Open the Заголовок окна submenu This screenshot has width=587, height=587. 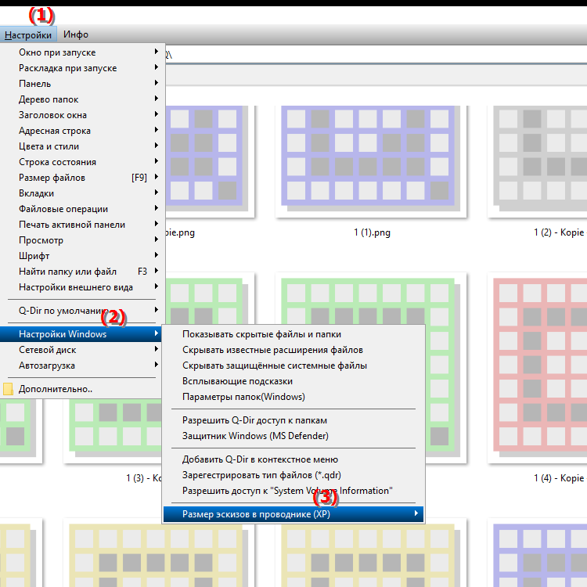(83, 115)
